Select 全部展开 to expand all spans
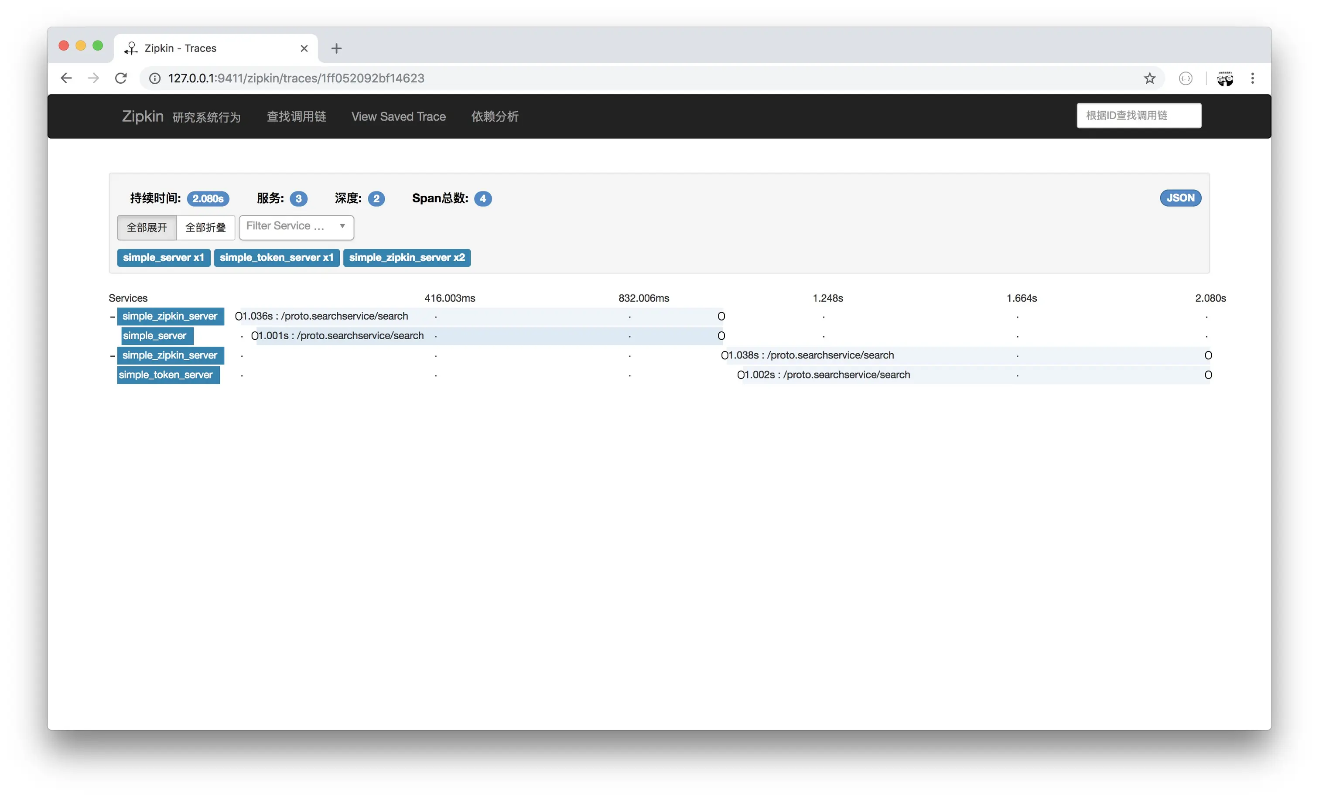1319x798 pixels. point(147,228)
